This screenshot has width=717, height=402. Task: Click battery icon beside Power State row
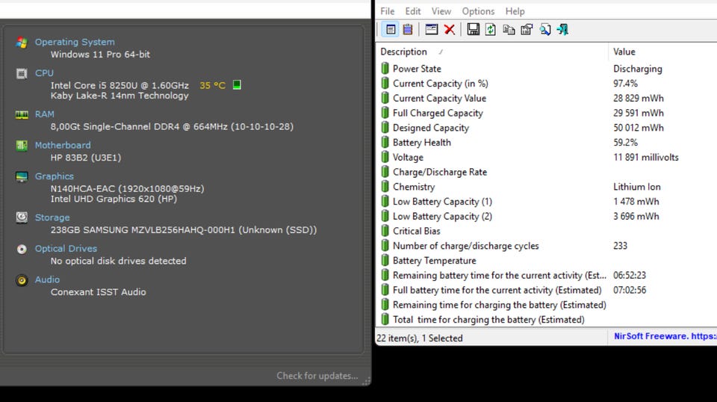(385, 69)
